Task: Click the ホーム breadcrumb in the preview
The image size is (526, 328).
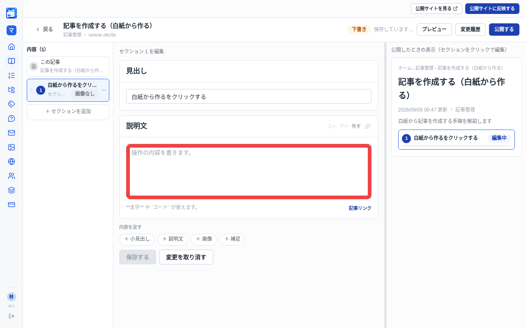Action: click(x=405, y=68)
